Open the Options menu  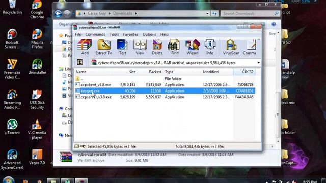click(149, 34)
